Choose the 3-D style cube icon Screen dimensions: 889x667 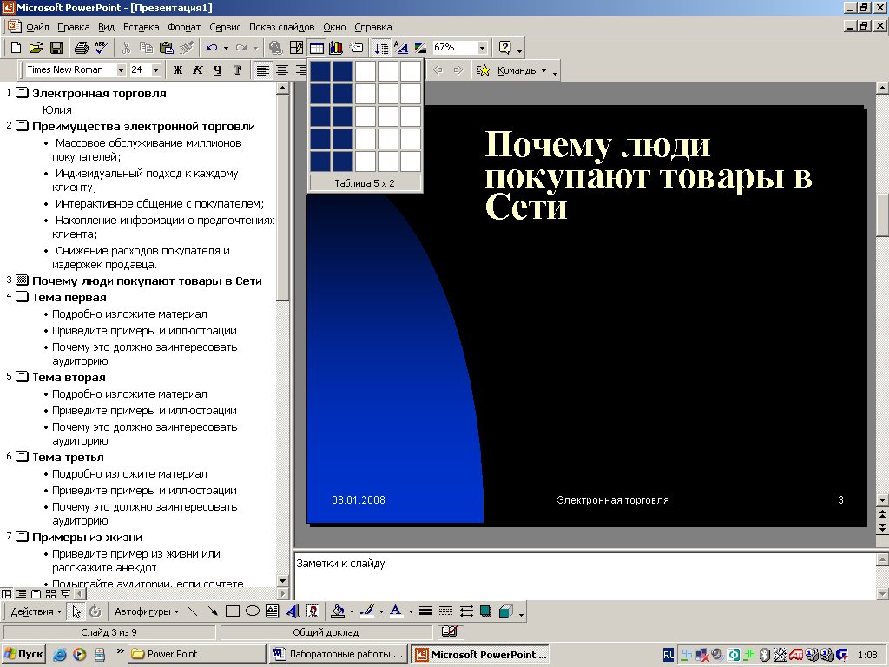coord(506,611)
